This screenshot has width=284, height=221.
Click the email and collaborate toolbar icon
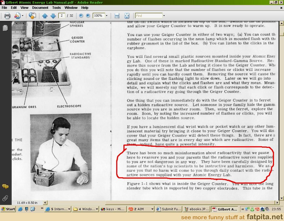pyautogui.click(x=17, y=16)
